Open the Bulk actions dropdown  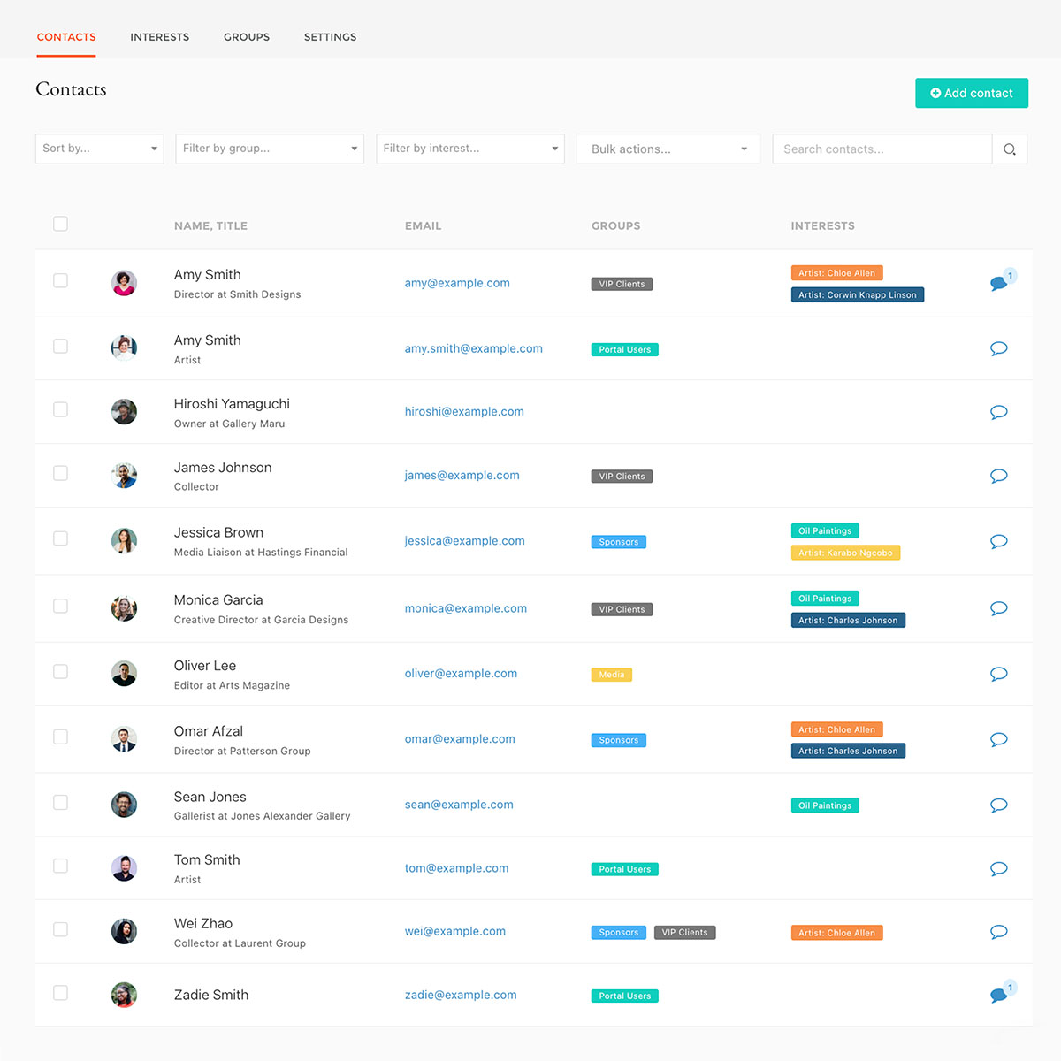tap(668, 149)
